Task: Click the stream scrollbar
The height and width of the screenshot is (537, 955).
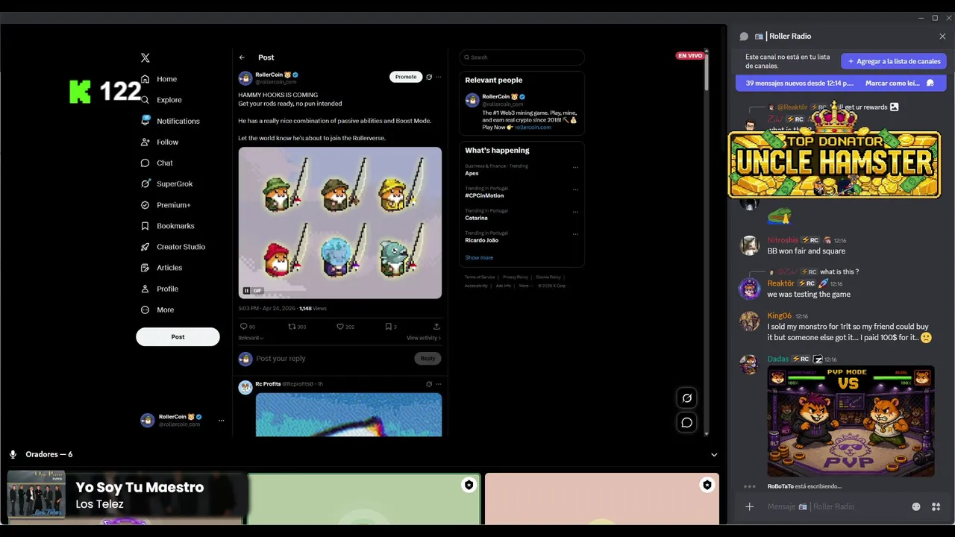Action: [x=706, y=72]
